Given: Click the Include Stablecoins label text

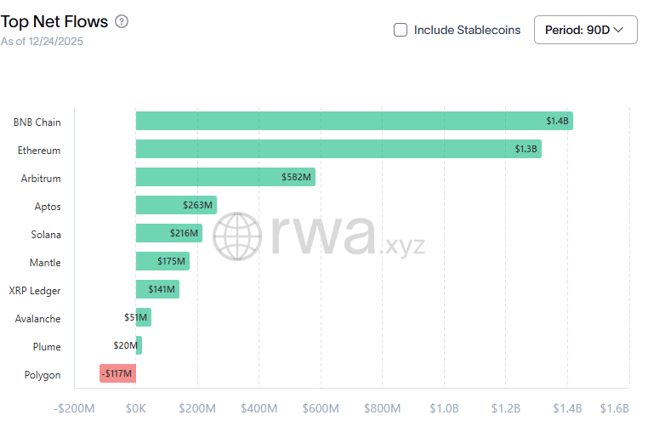Looking at the screenshot, I should point(467,30).
